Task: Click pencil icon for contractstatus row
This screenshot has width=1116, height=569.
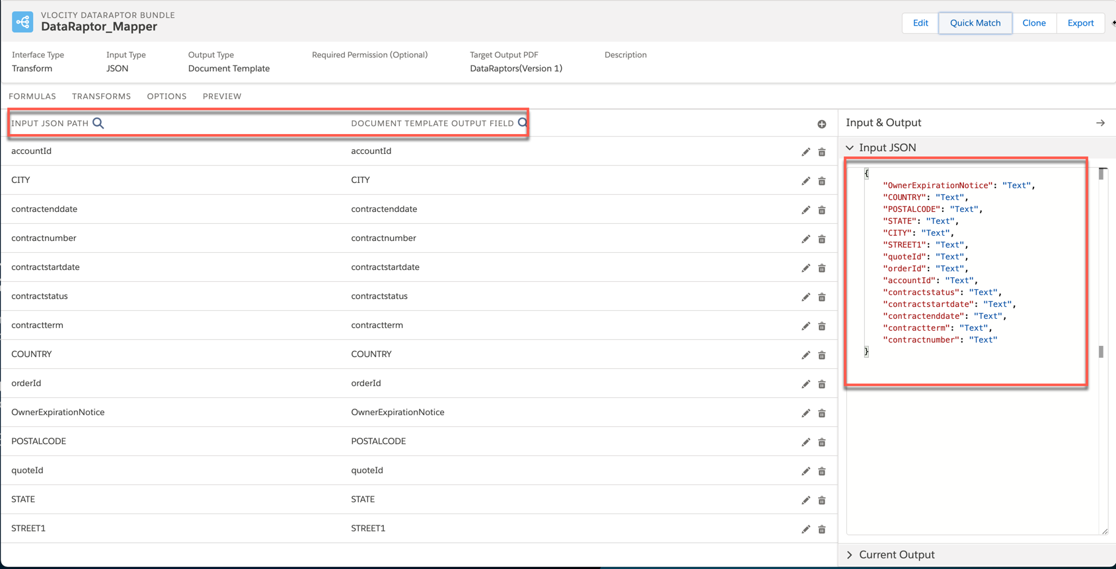Action: coord(805,298)
